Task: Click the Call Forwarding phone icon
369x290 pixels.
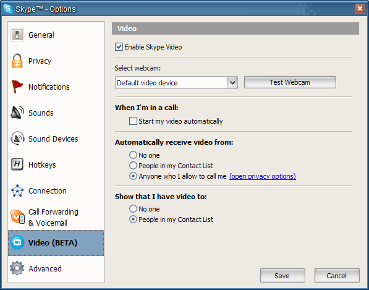Action: tap(18, 217)
